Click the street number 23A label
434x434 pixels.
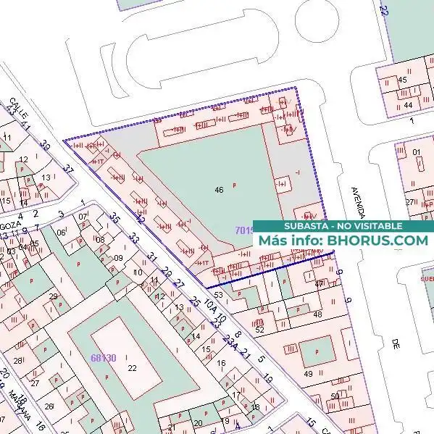pyautogui.click(x=230, y=343)
